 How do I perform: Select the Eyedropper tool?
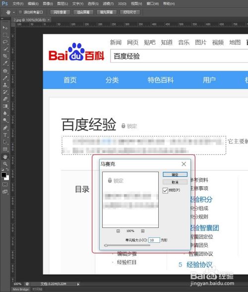5,64
